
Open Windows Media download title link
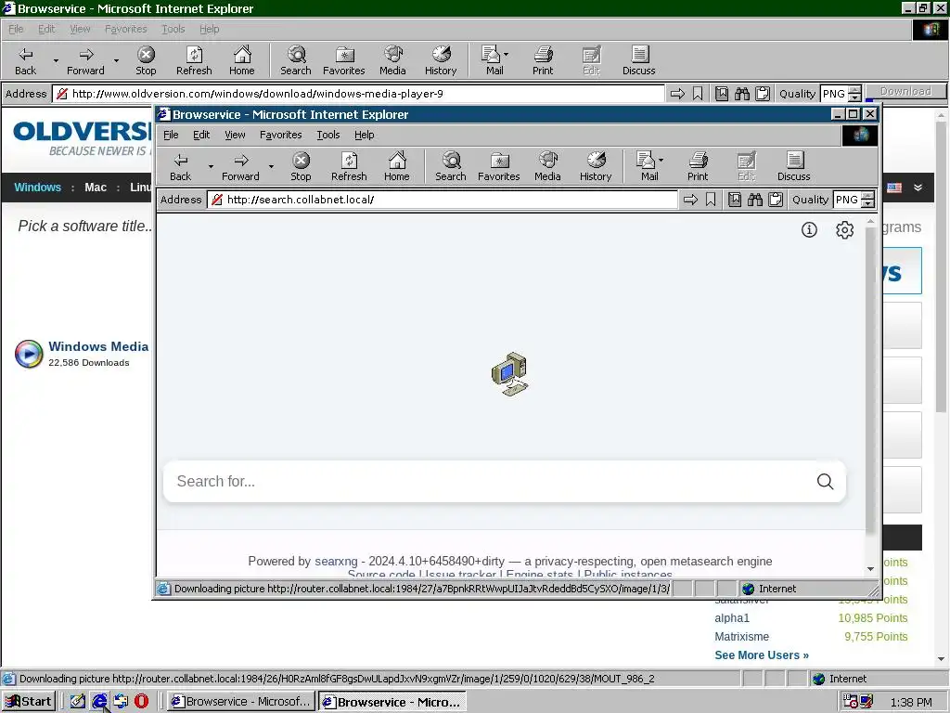[98, 347]
